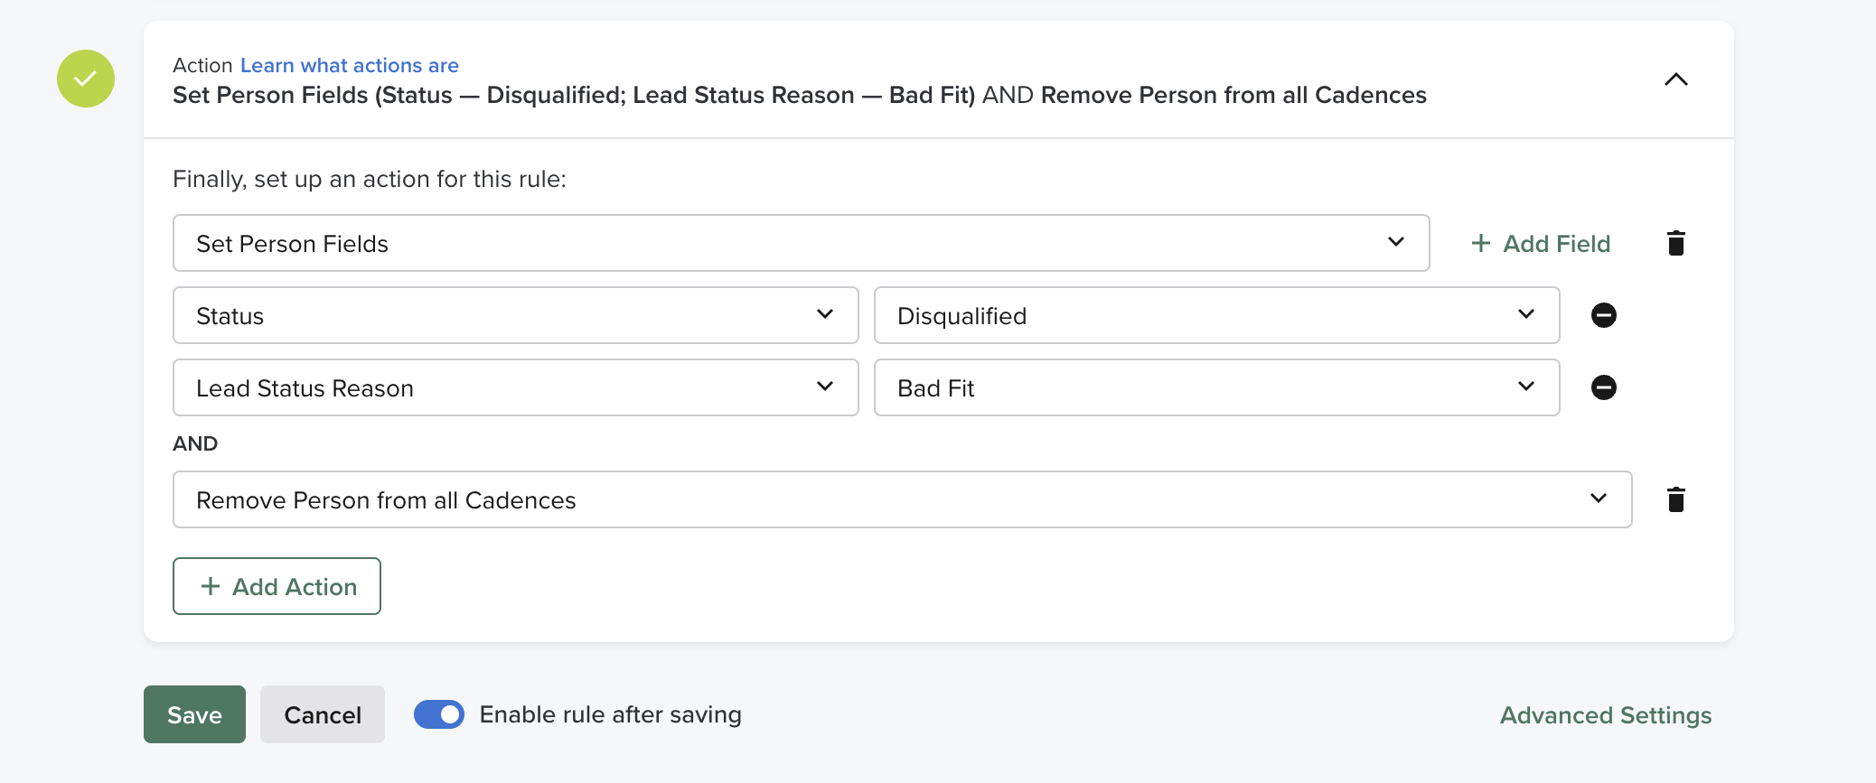Save the rule
Image resolution: width=1876 pixels, height=783 pixels.
pos(193,714)
